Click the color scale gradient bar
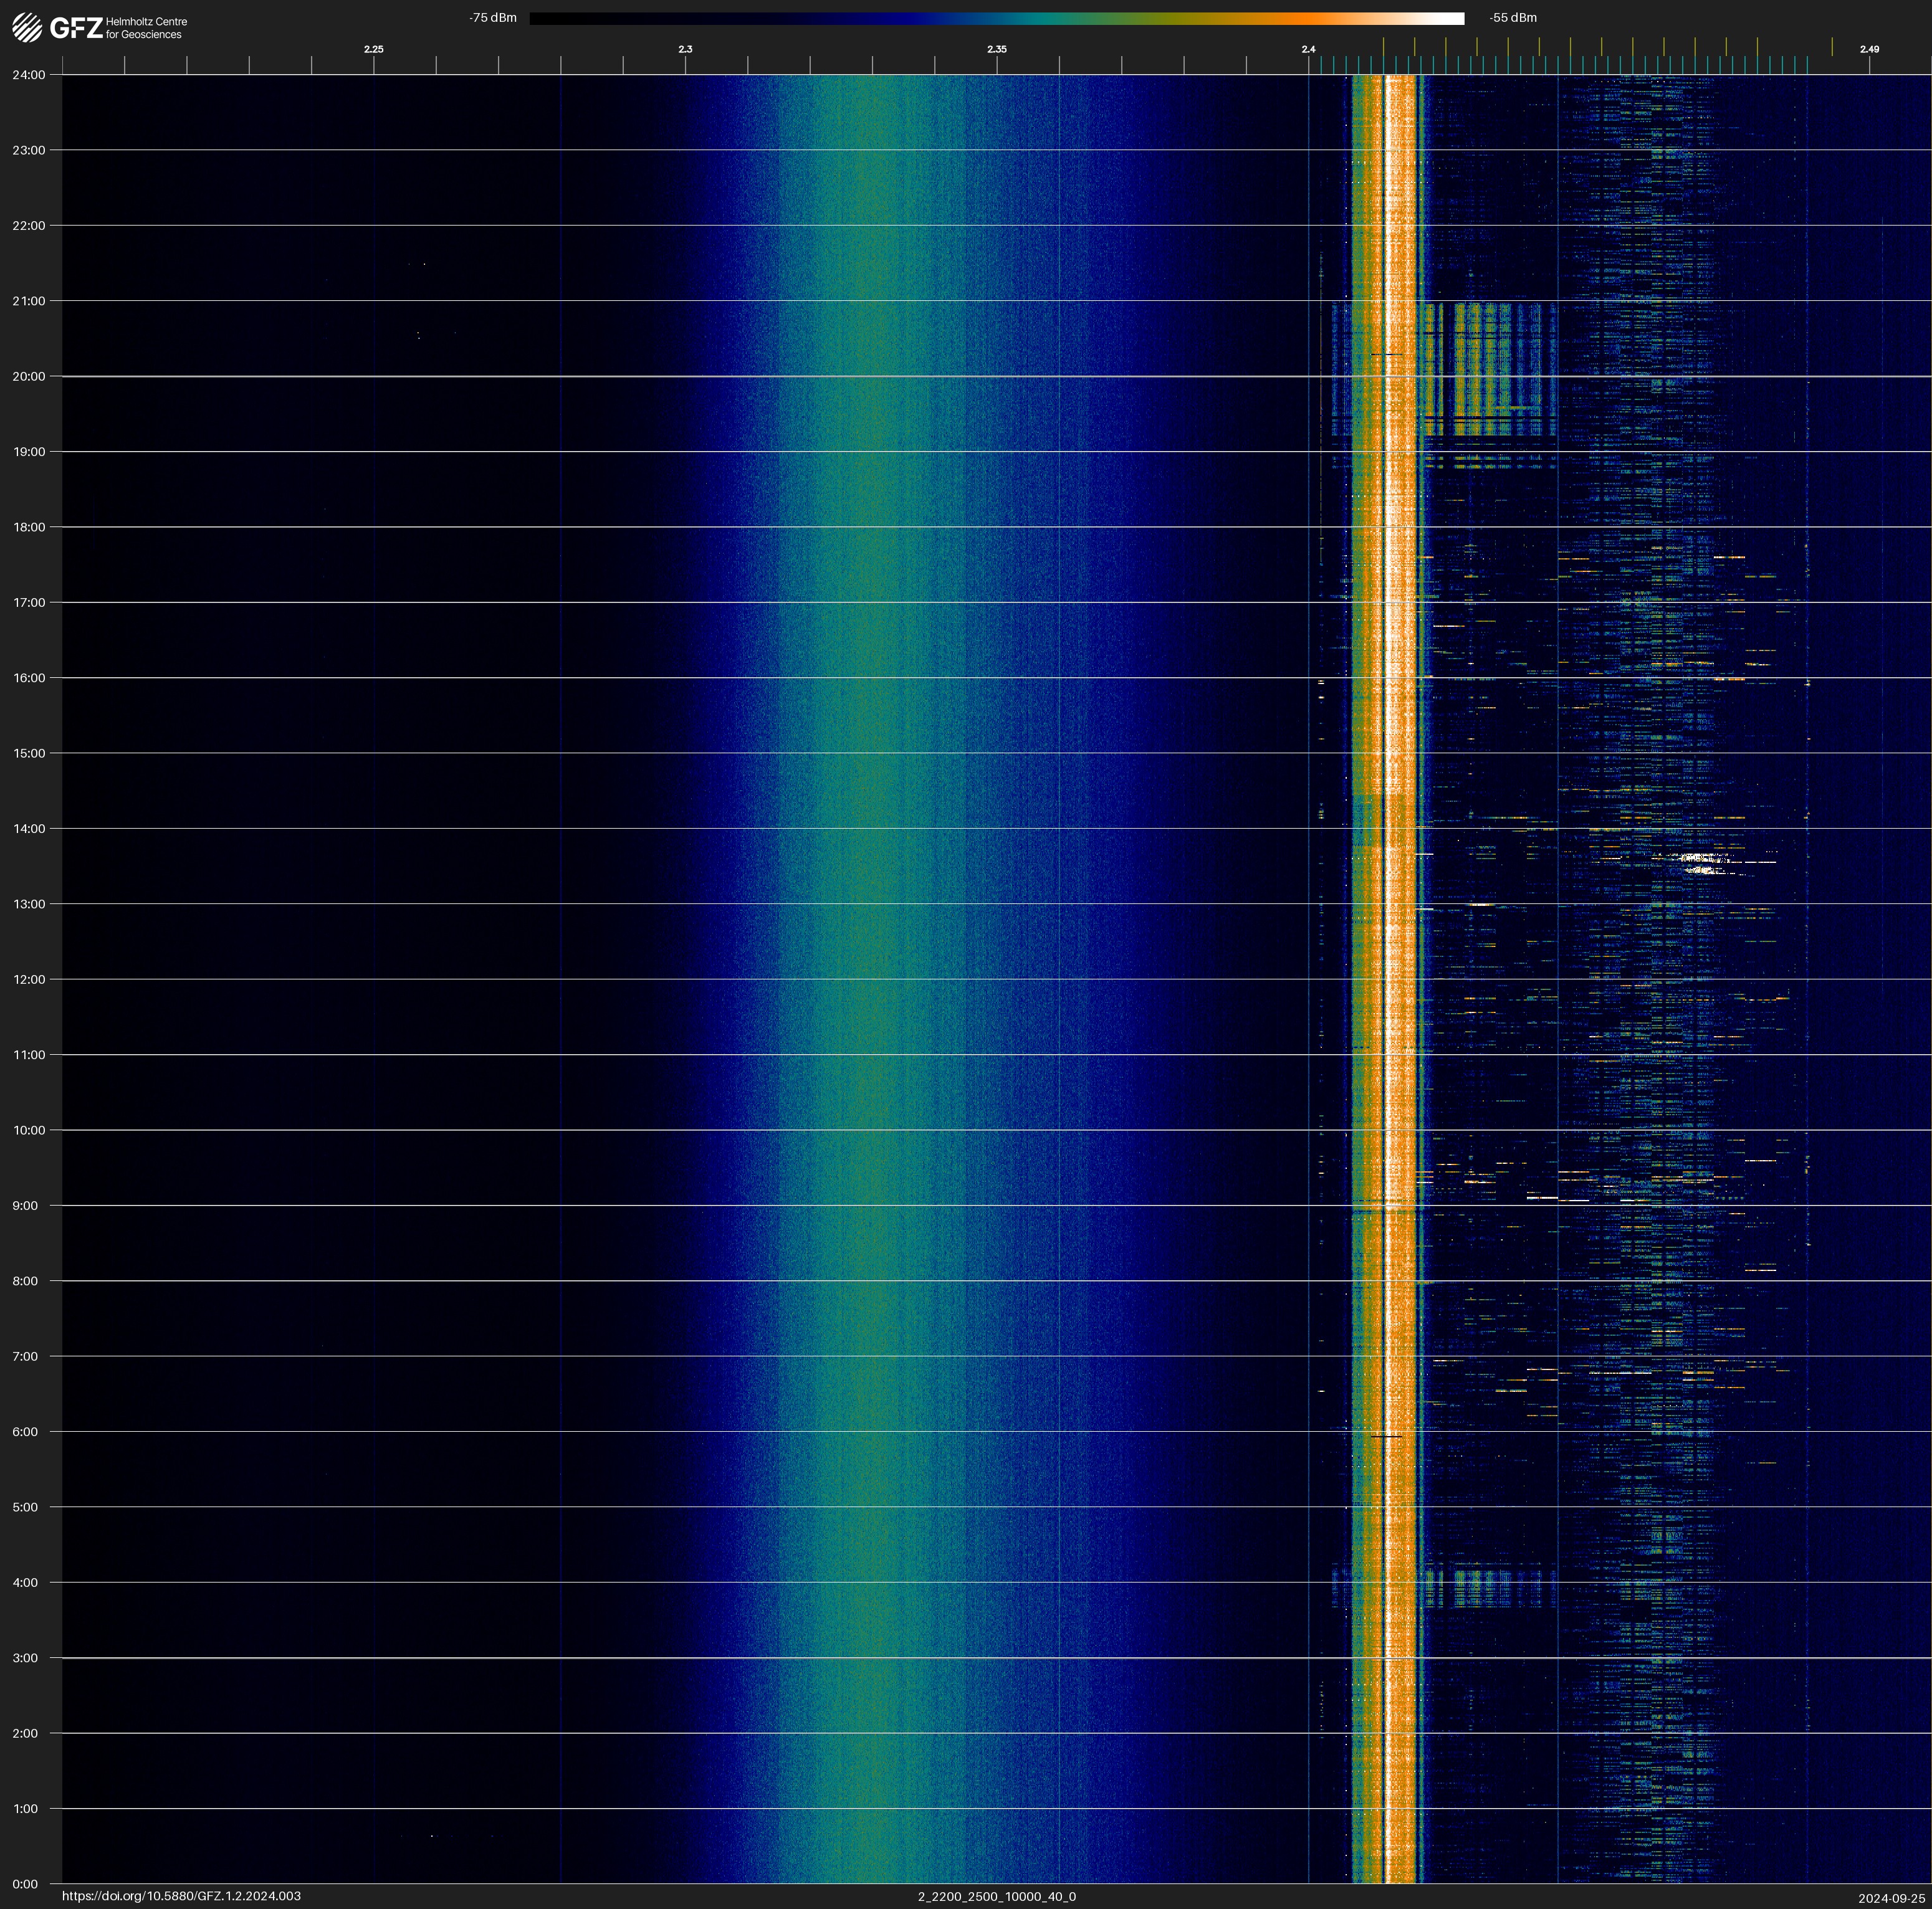The height and width of the screenshot is (1909, 1932). click(x=996, y=18)
